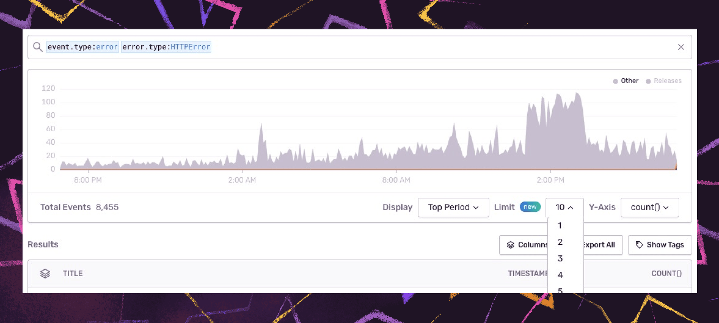Select limit option 4
Image resolution: width=719 pixels, height=323 pixels.
click(x=566, y=275)
